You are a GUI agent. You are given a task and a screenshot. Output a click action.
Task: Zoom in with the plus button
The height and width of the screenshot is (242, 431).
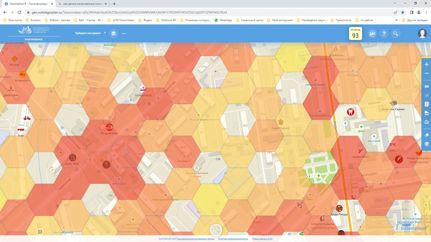pos(426,65)
